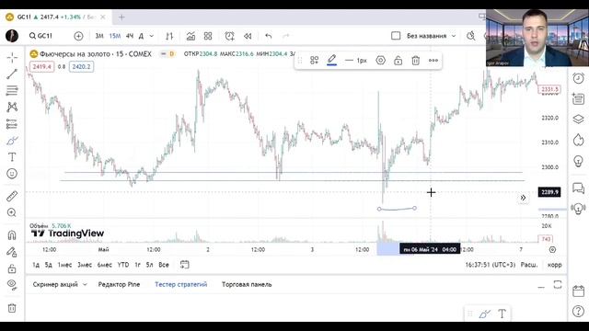Set range to 1д
The width and height of the screenshot is (589, 331).
pos(36,265)
